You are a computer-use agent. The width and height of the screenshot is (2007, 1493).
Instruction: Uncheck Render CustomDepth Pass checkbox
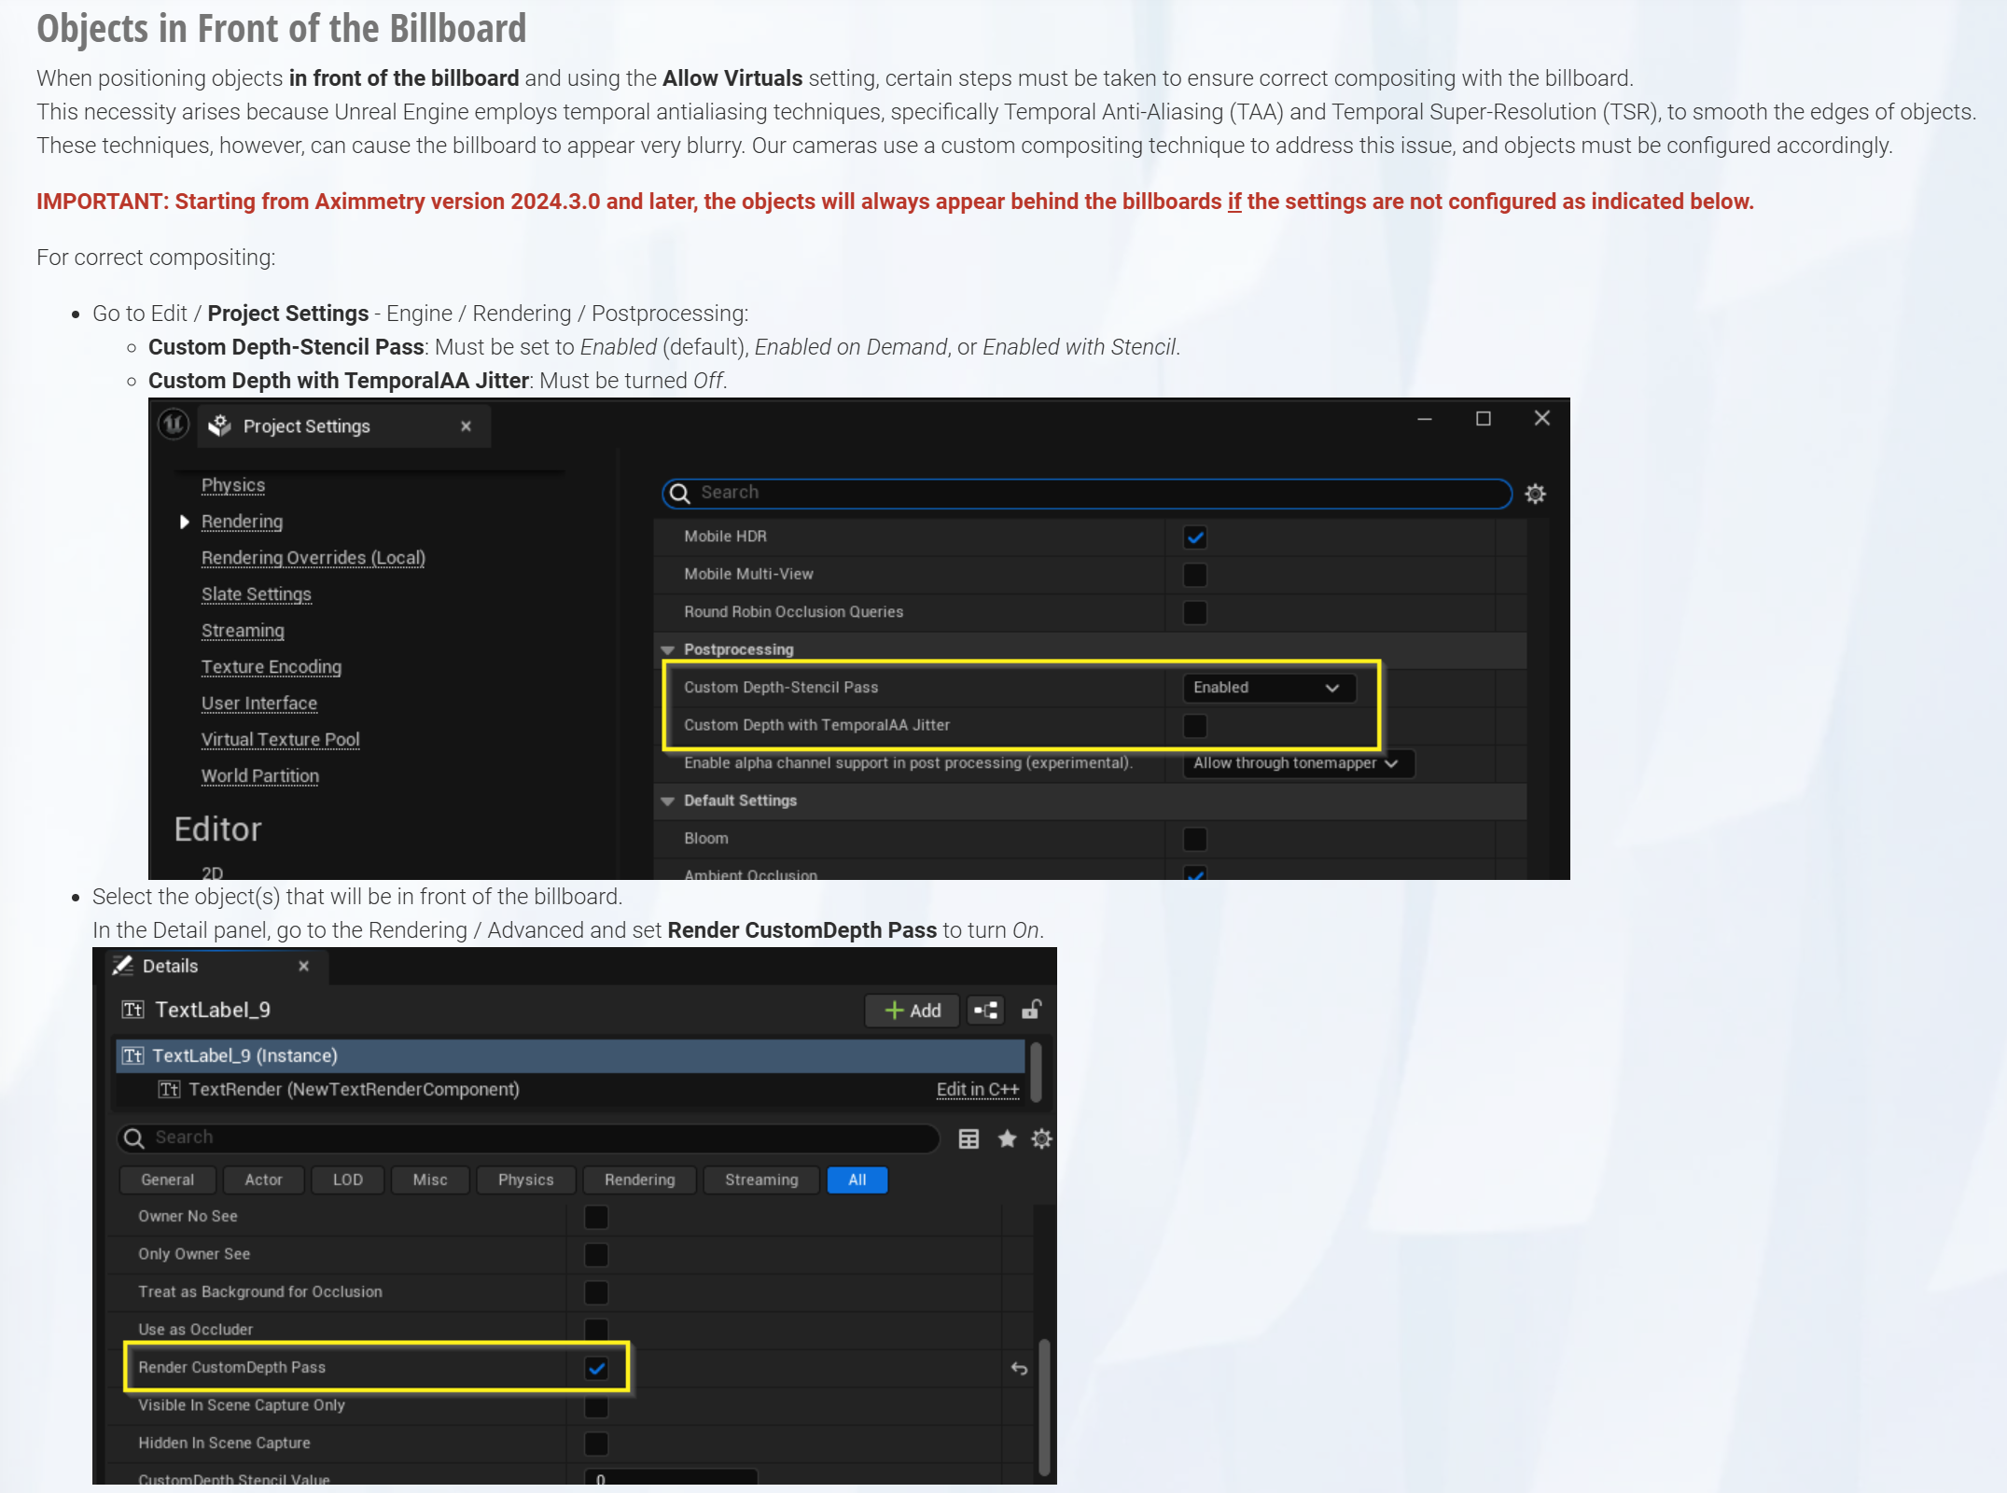[x=596, y=1369]
